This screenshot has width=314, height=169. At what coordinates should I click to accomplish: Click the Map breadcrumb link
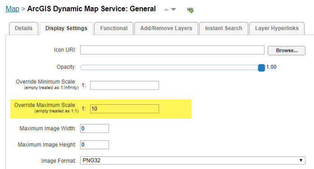pos(13,9)
